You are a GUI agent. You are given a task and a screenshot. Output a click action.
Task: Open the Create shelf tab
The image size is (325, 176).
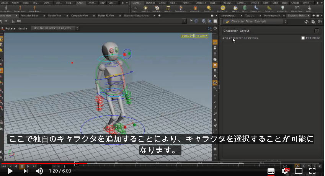click(4, 3)
